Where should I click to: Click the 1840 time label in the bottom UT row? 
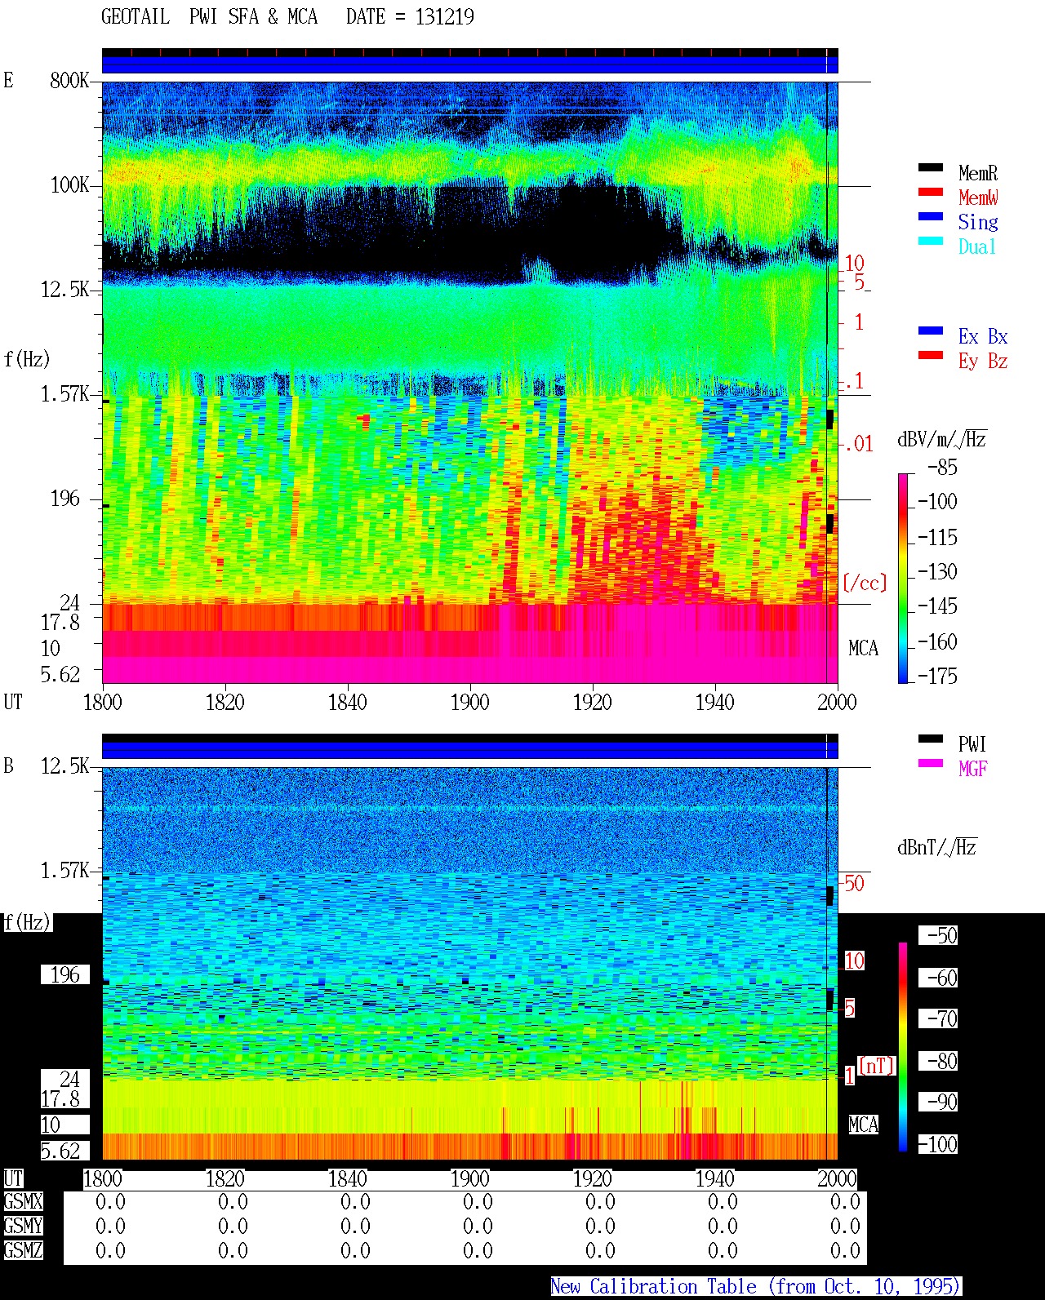[x=348, y=1179]
